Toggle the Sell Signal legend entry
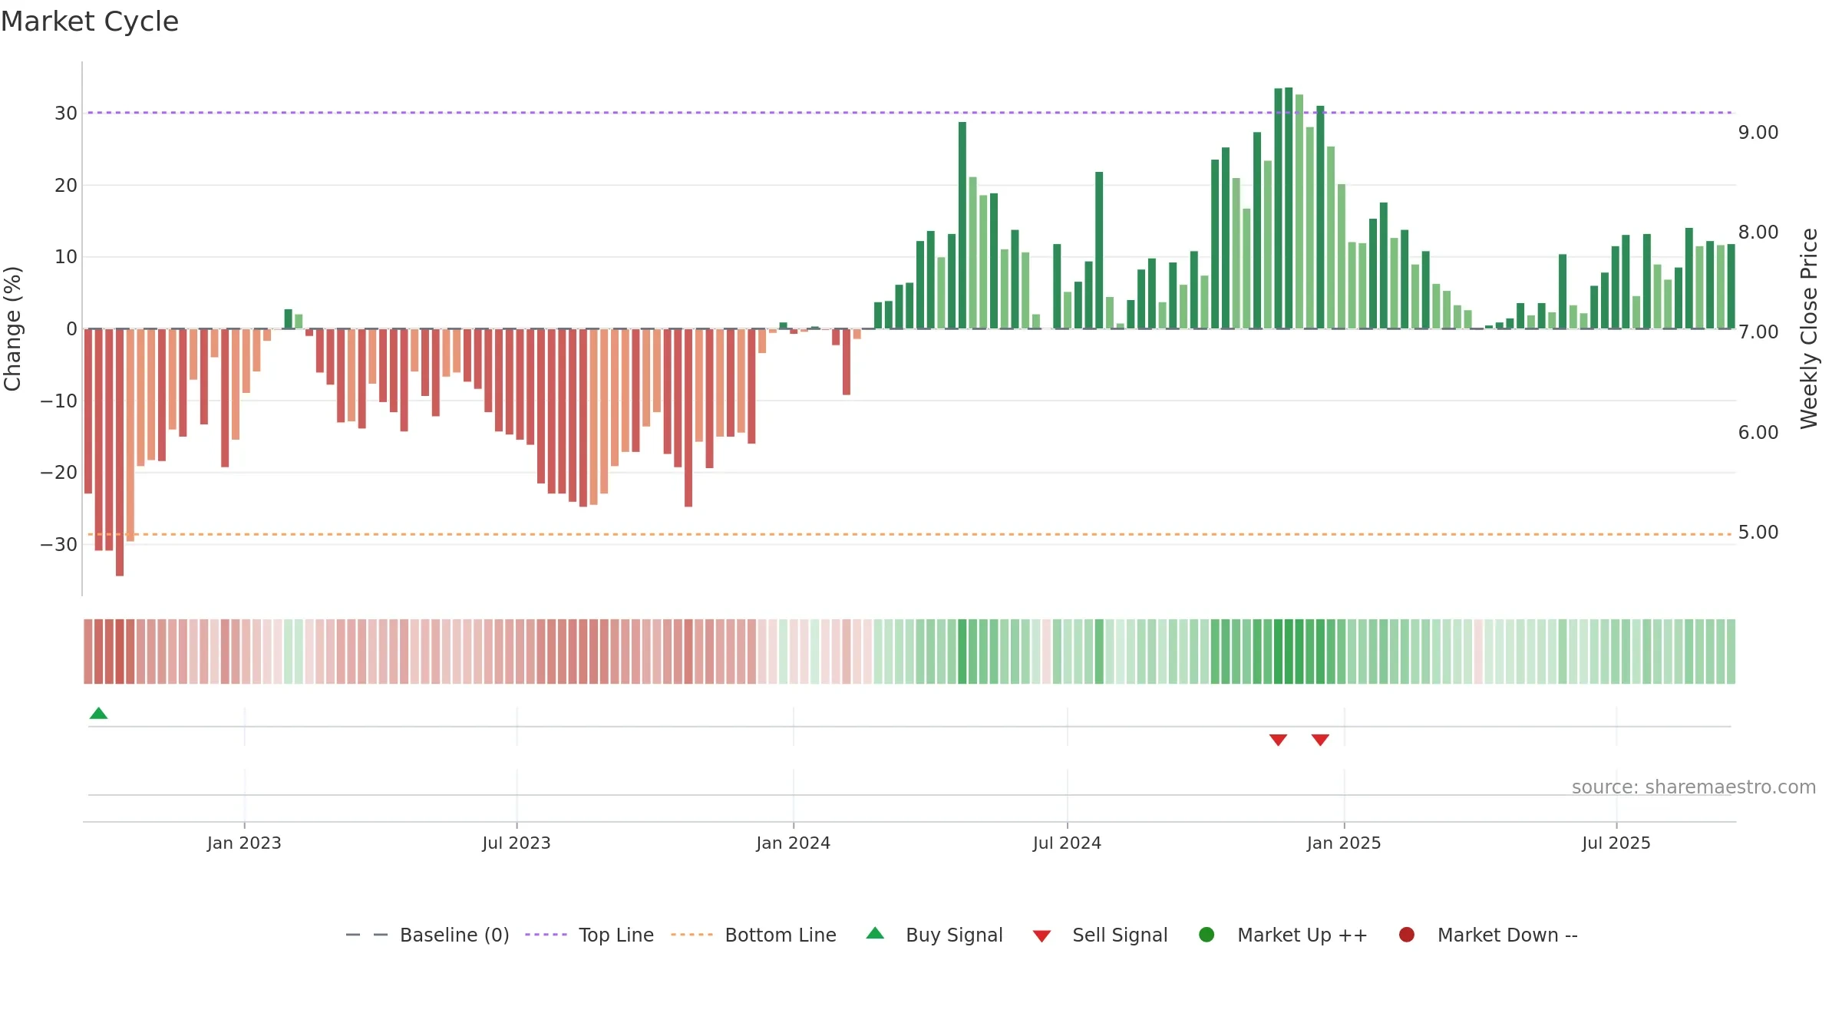 (x=1100, y=935)
